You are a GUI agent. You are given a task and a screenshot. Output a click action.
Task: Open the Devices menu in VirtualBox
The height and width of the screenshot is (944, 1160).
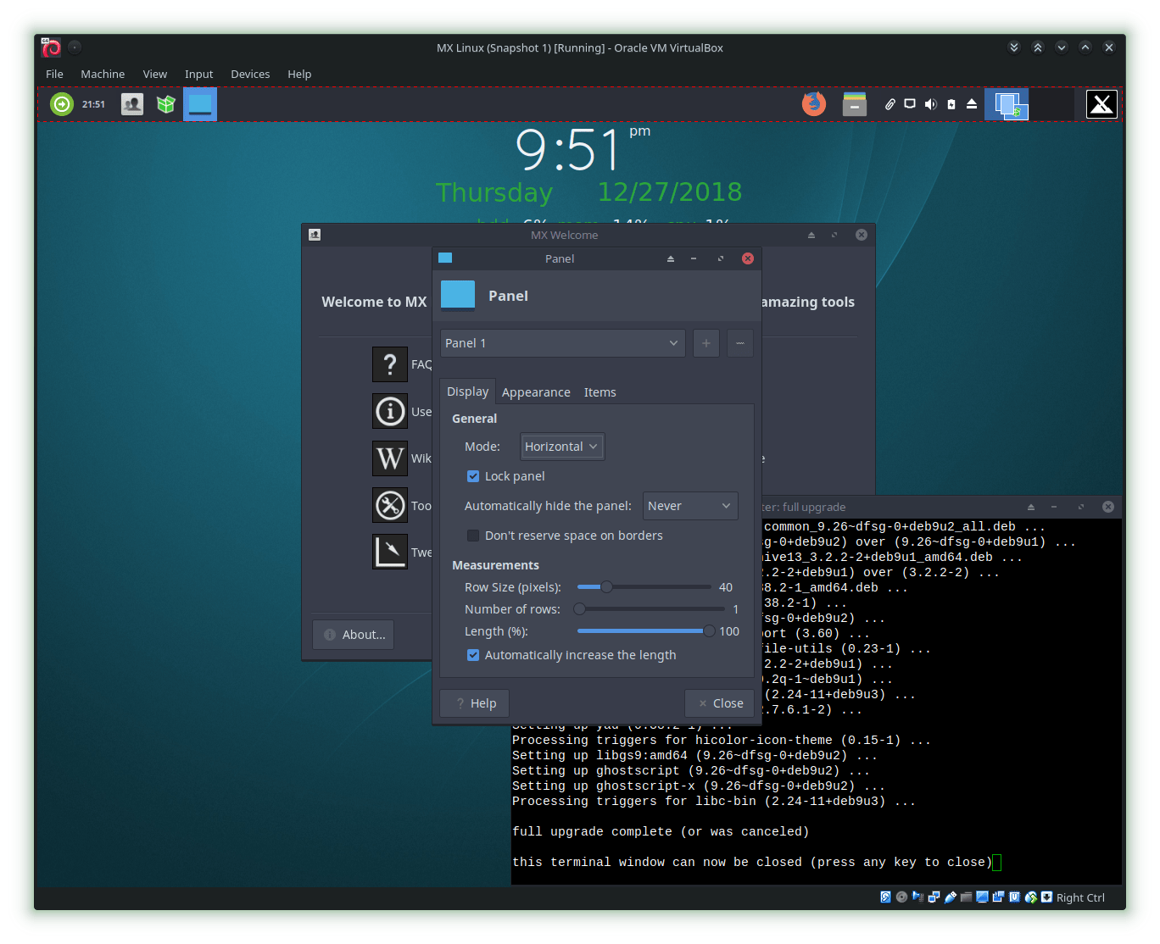pos(250,74)
